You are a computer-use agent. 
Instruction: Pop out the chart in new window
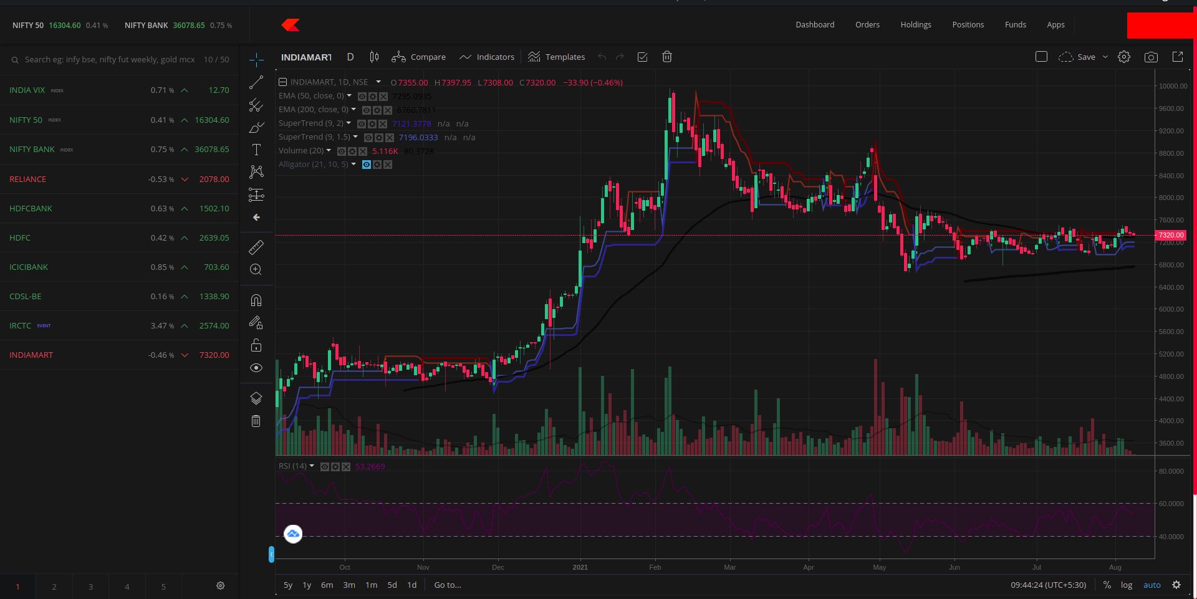point(1178,57)
